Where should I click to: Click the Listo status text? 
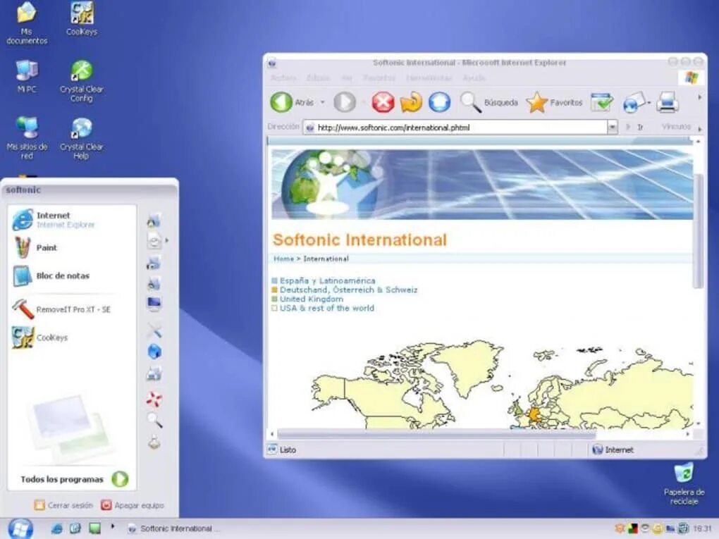click(288, 450)
